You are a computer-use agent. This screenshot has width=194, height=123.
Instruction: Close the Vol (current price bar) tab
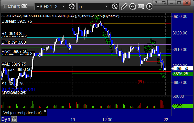(45, 111)
